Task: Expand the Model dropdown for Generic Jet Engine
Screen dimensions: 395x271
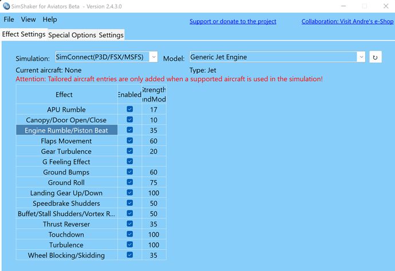Action: (x=361, y=57)
